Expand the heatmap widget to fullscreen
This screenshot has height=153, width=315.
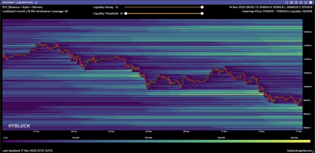(306, 2)
